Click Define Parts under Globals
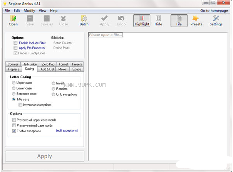 (x=61, y=48)
